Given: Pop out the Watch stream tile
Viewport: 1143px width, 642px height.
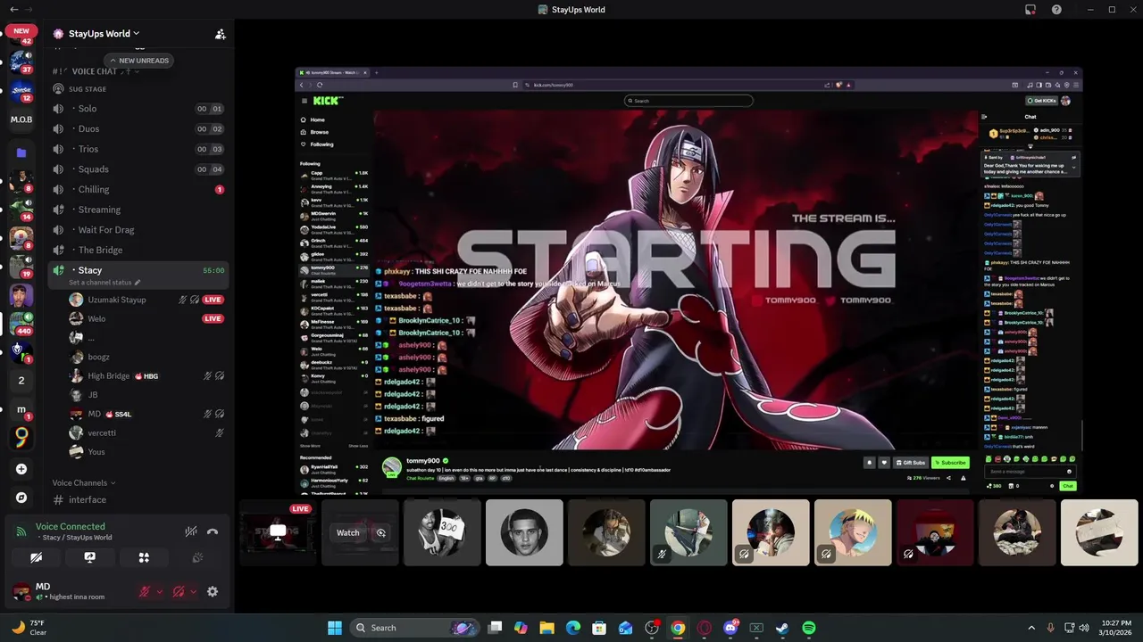Looking at the screenshot, I should (381, 532).
